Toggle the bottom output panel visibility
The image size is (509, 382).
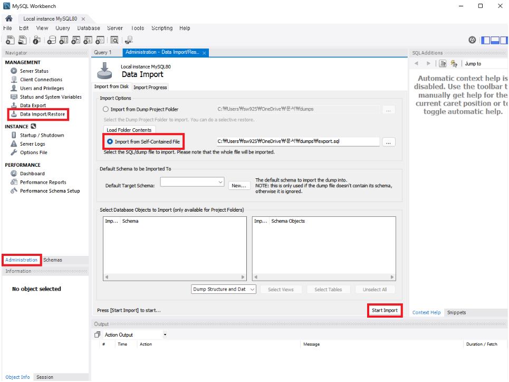tap(495, 40)
